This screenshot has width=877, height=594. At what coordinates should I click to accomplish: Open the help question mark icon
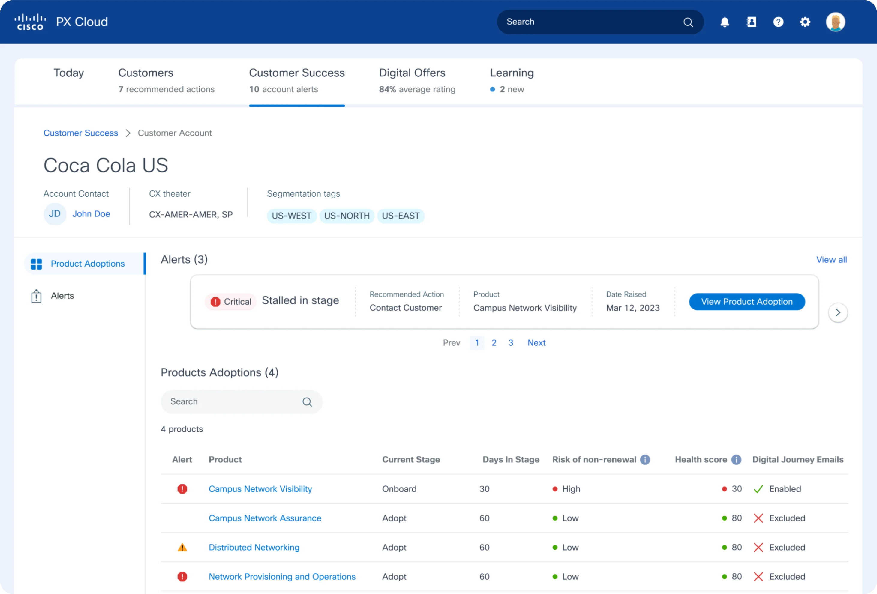click(778, 22)
